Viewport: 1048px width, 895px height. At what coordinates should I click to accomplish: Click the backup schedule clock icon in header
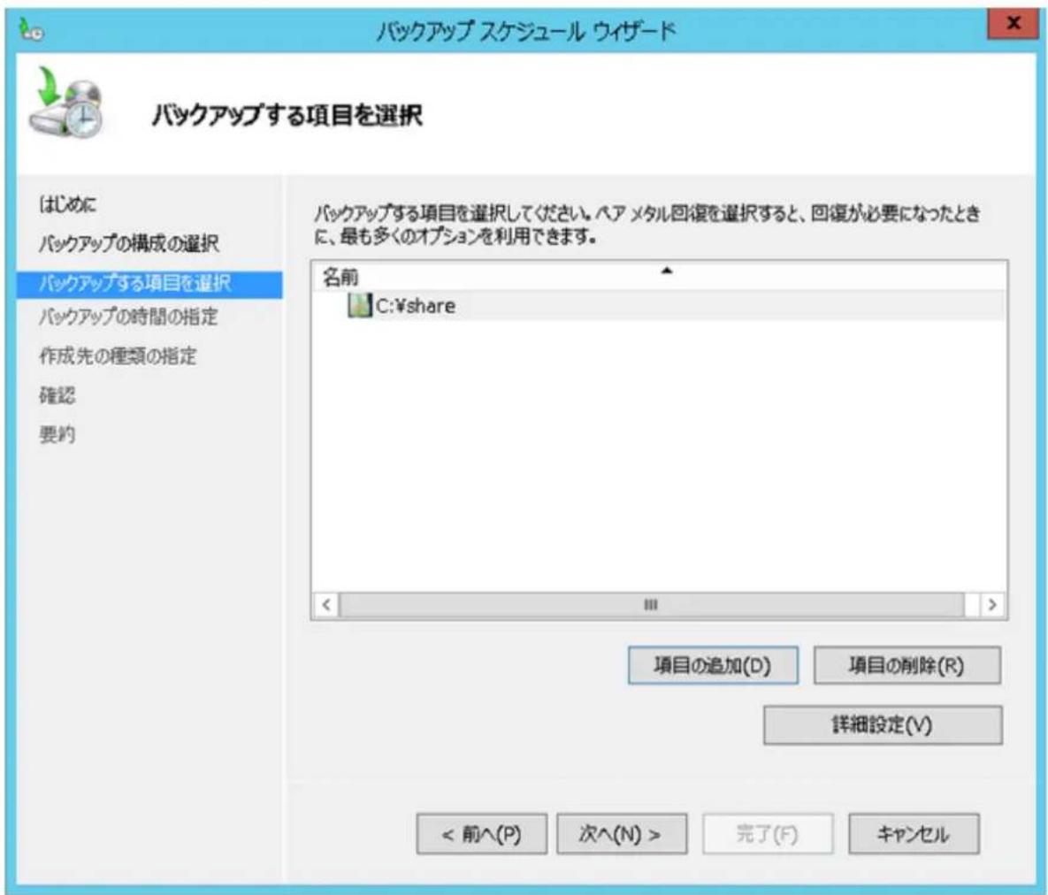66,103
